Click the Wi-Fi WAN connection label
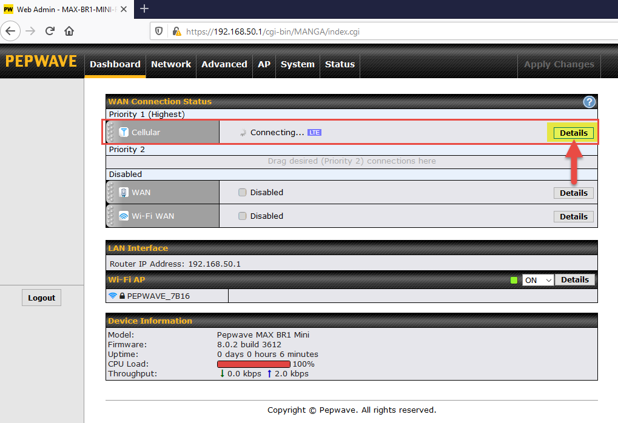Viewport: 618px width, 423px height. click(x=153, y=216)
